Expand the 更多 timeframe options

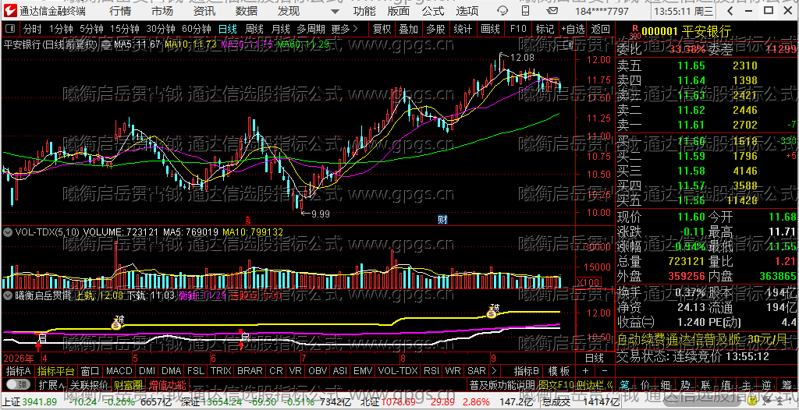(344, 30)
